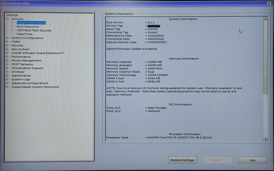Select Intel Software Guard Extensions label
Image resolution: width=274 pixels, height=171 pixels.
(x=38, y=53)
